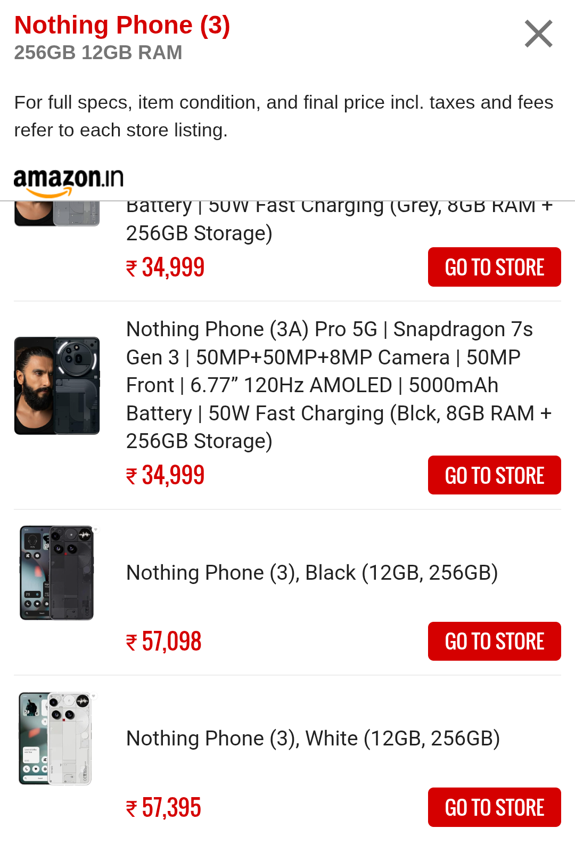Open the Nothing Phone (3), White title

click(313, 739)
